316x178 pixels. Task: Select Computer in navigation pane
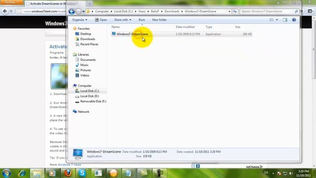coord(84,86)
